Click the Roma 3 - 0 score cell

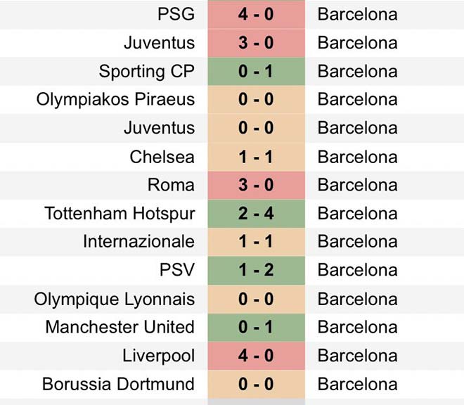pos(256,185)
